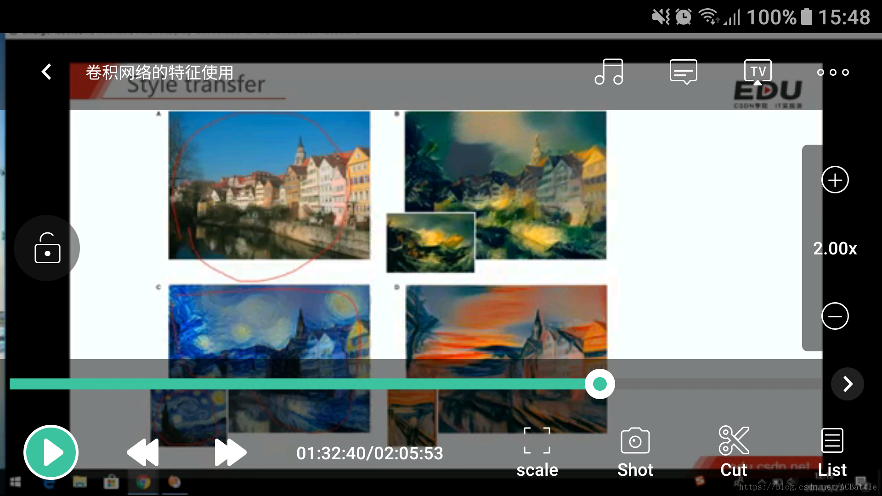The image size is (882, 496).
Task: Cast video to TV via the TV icon
Action: pos(757,71)
